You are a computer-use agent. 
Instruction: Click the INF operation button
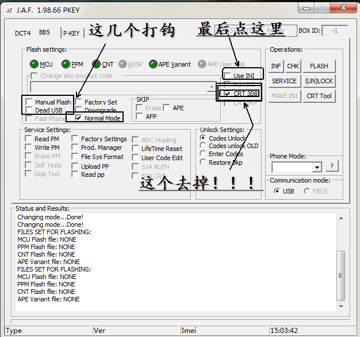coord(275,66)
